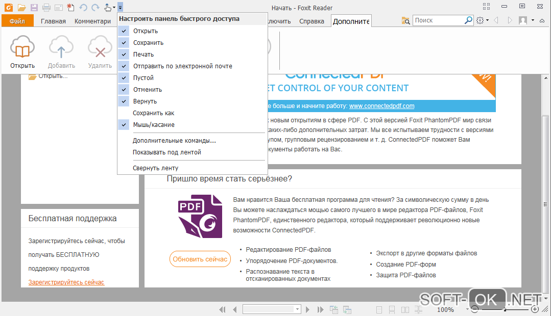Click the mouse/touch mode hand icon
551x316 pixels.
[108, 7]
